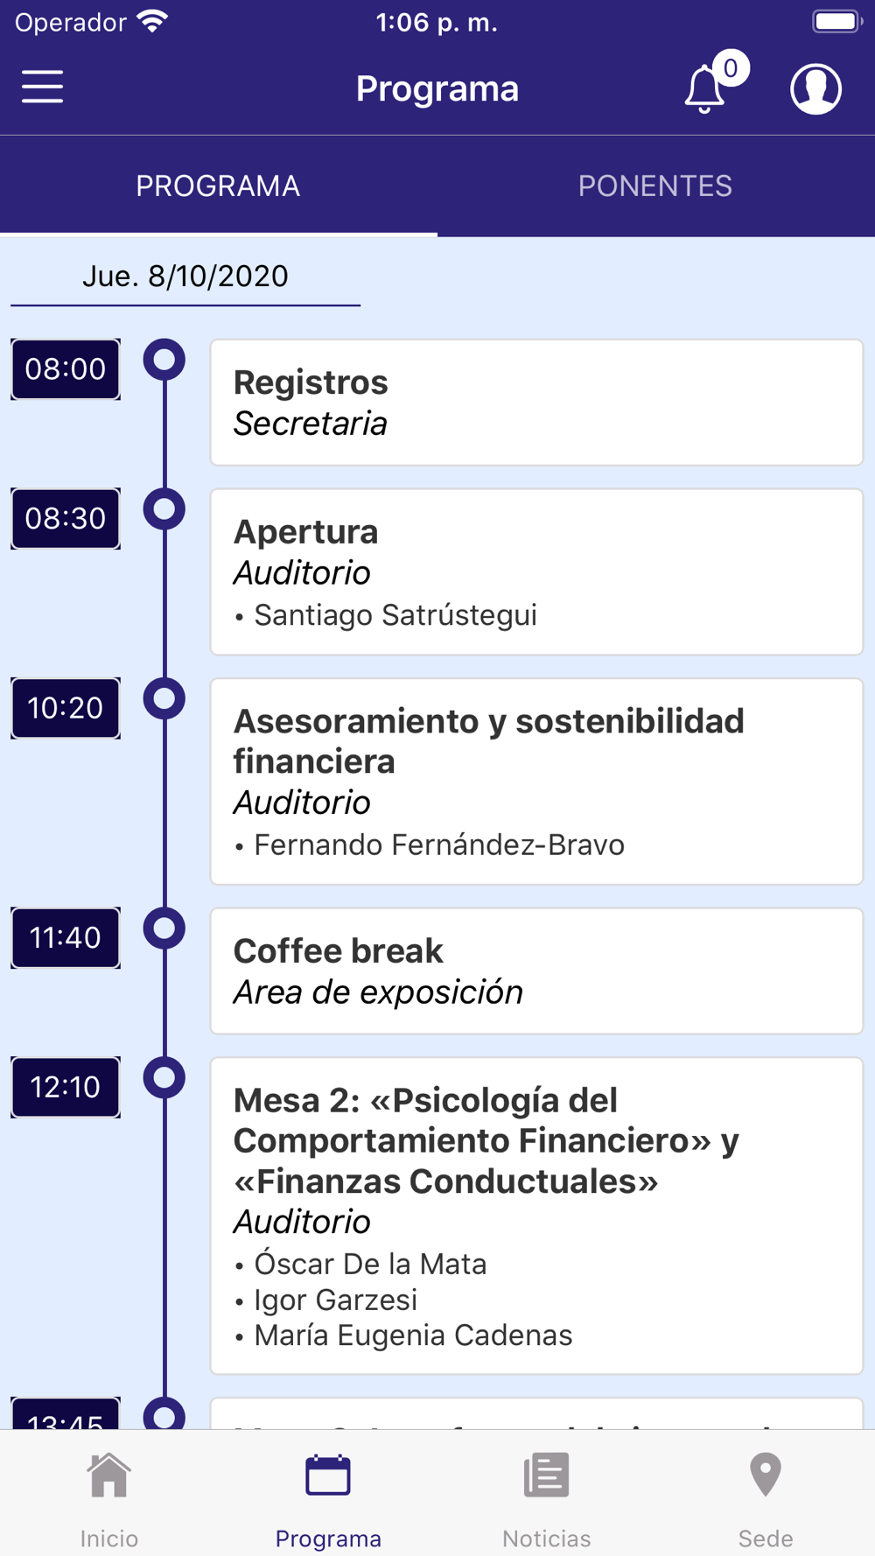Tap the 12:10 time label
The height and width of the screenshot is (1556, 875).
[x=66, y=1087]
